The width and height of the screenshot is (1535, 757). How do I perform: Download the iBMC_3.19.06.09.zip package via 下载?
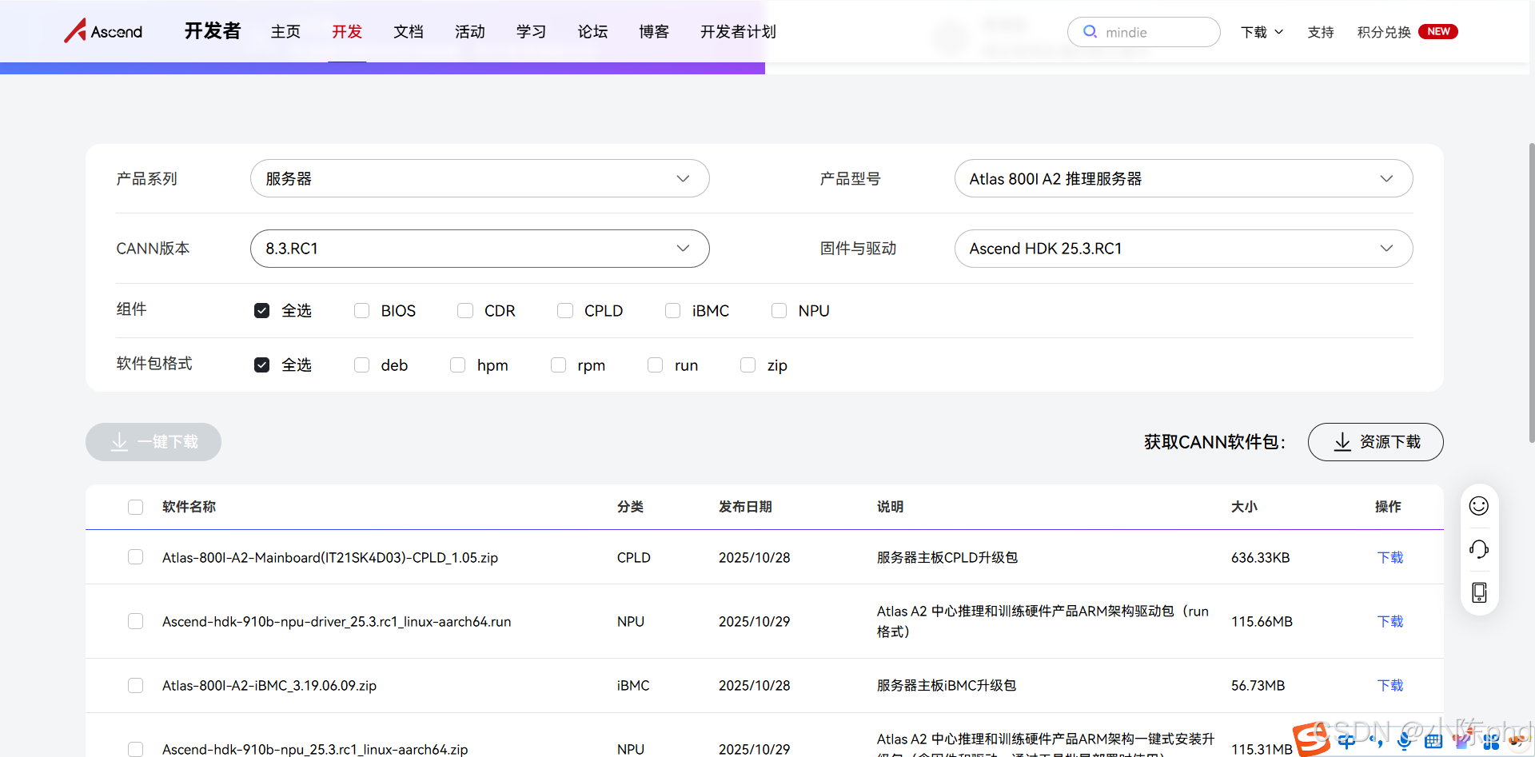(x=1390, y=685)
